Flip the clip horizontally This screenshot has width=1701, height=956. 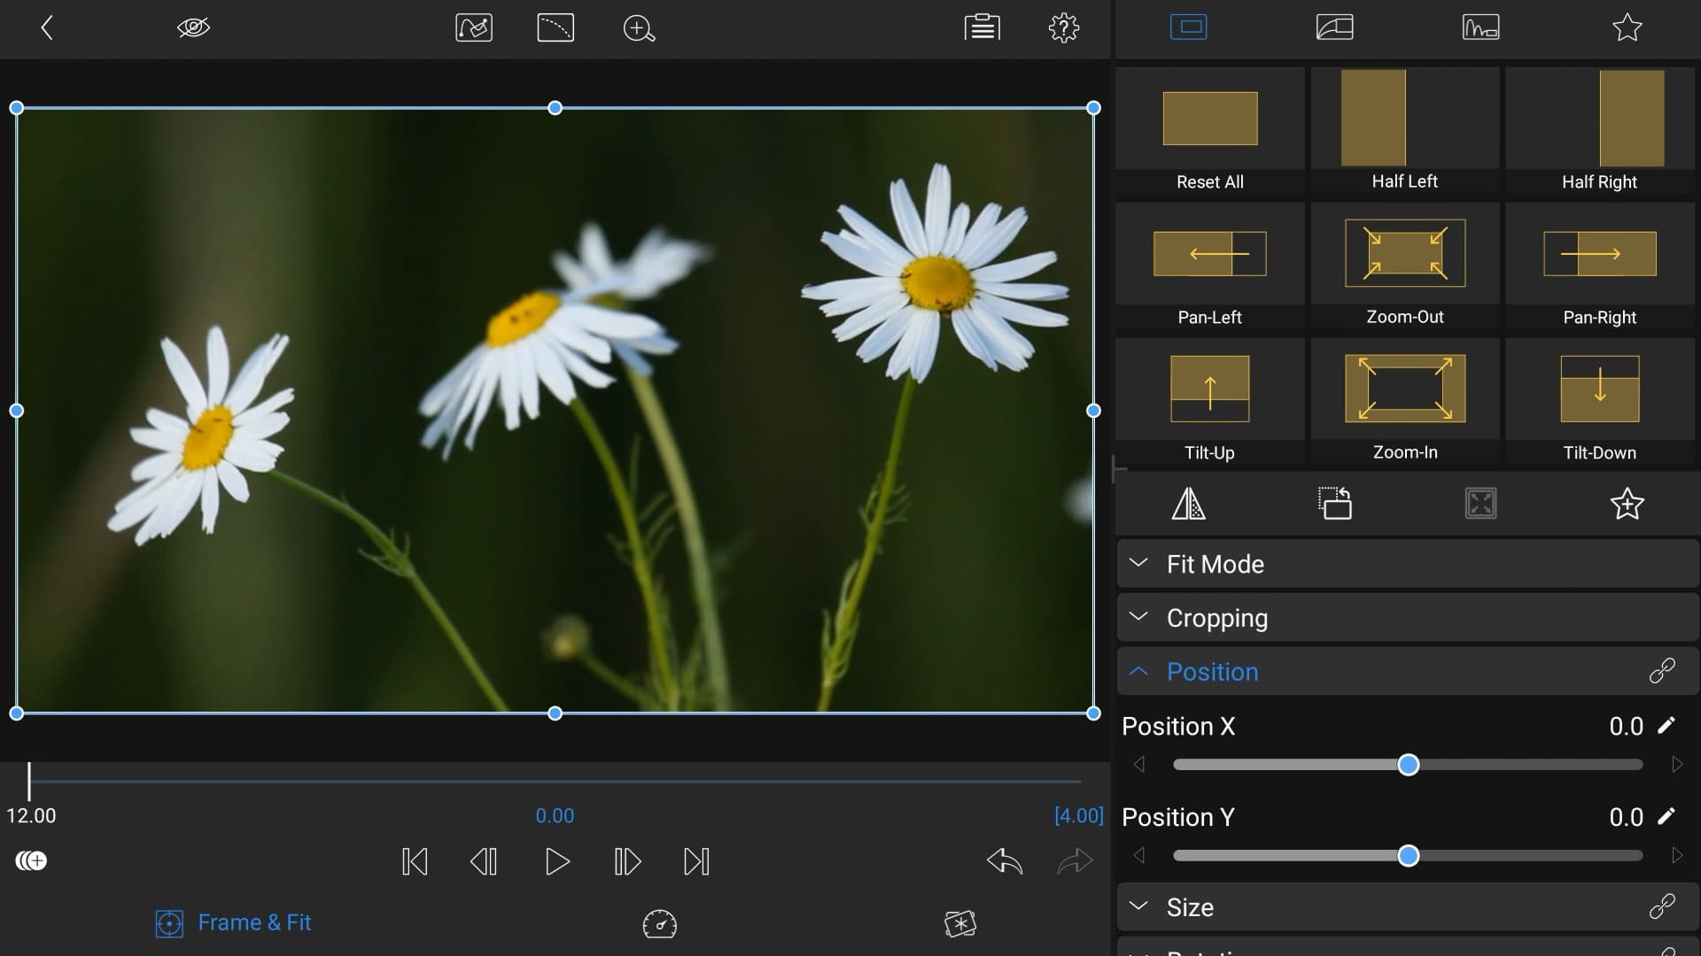coord(1189,505)
